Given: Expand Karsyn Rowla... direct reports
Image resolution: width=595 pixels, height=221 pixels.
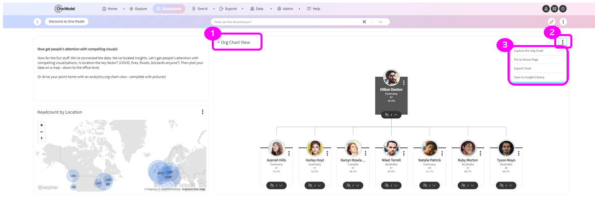Looking at the screenshot, I should [x=353, y=185].
